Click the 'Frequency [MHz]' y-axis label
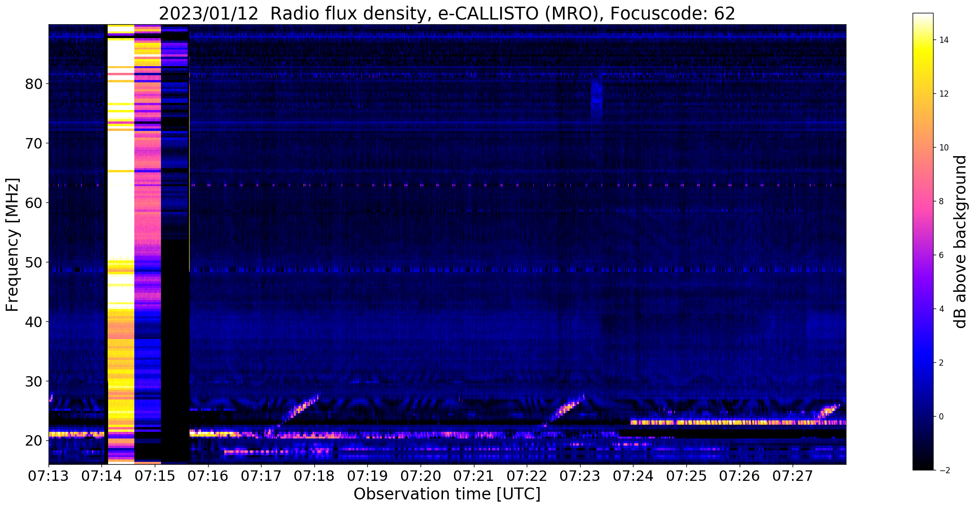Screen dimensions: 975x508 (x=12, y=245)
